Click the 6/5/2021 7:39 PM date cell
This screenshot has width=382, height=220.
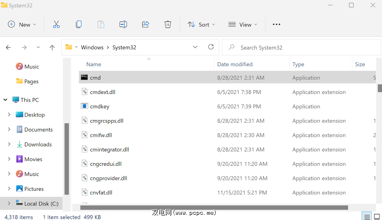coord(239,106)
